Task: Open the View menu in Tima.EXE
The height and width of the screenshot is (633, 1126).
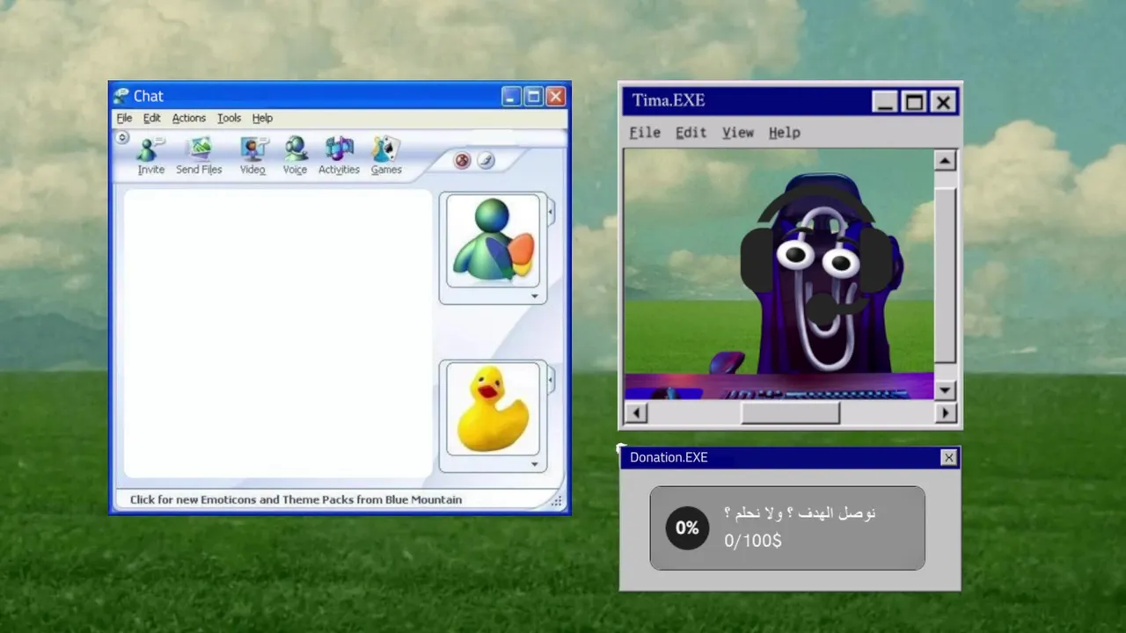Action: point(738,132)
